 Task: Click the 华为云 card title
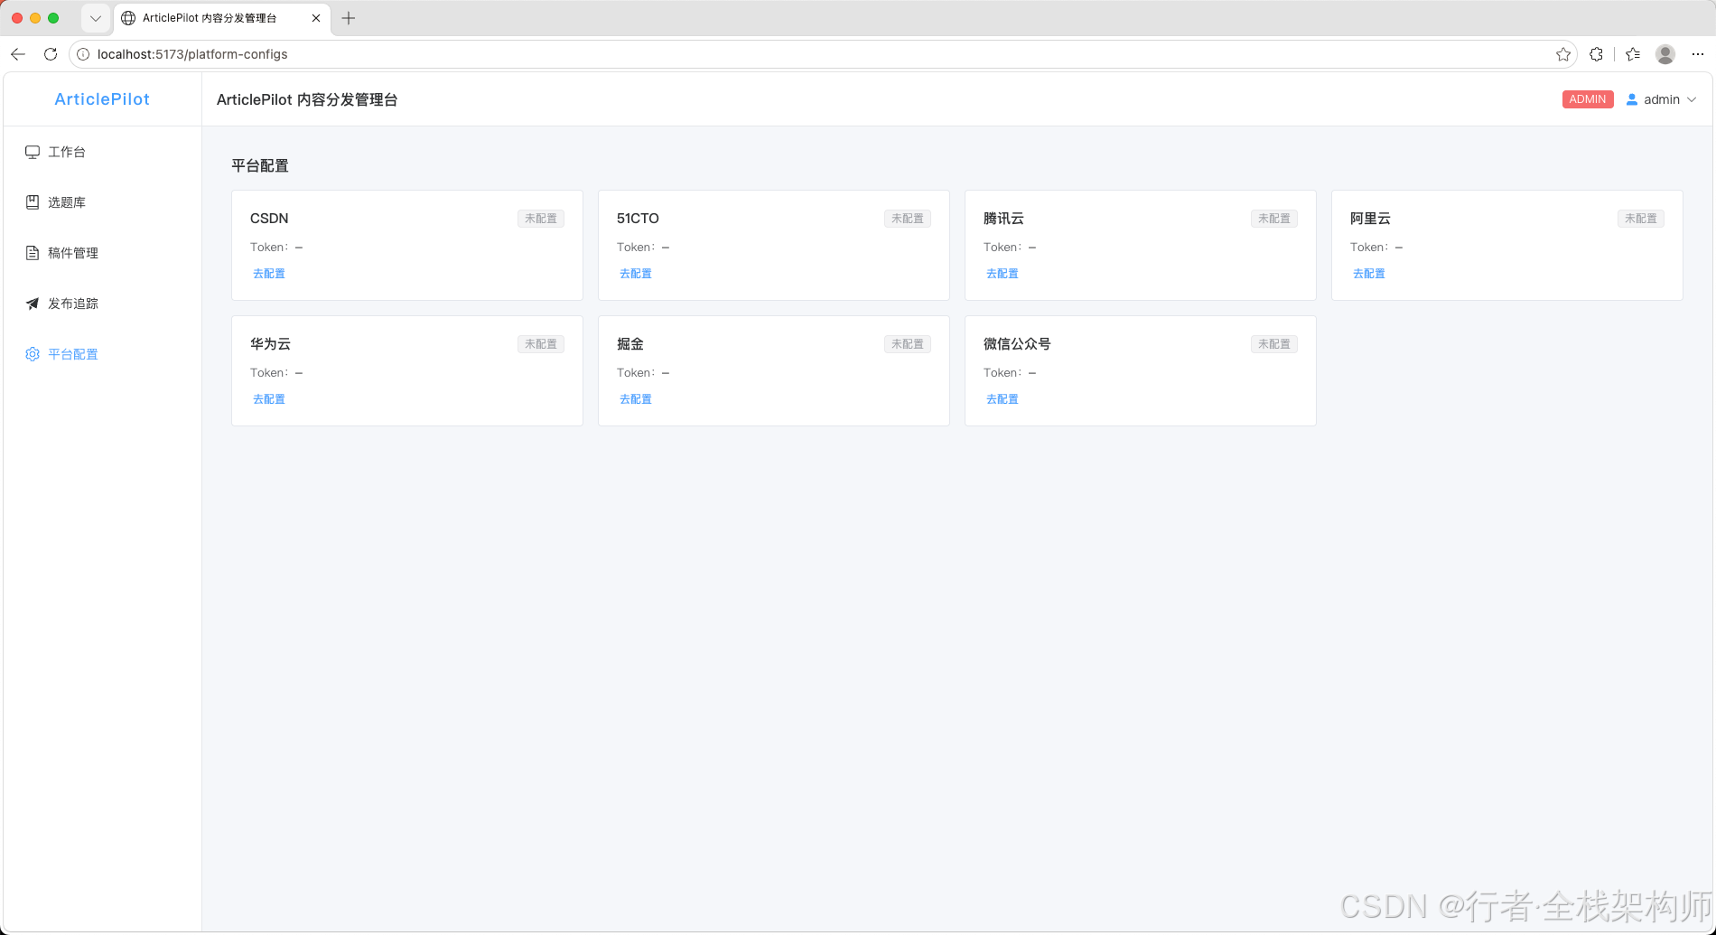tap(270, 344)
